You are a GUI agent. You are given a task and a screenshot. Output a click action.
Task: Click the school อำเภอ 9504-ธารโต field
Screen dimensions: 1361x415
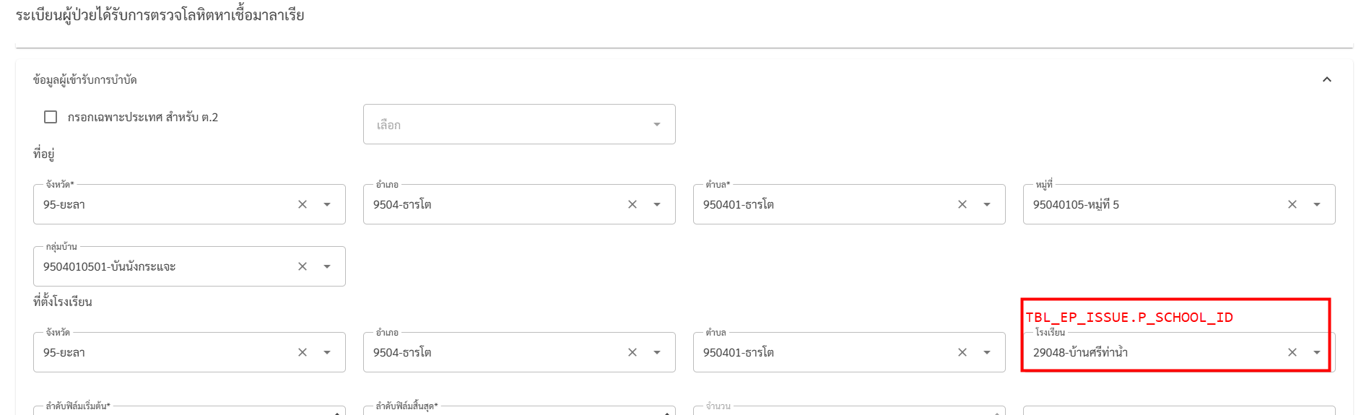pos(519,352)
